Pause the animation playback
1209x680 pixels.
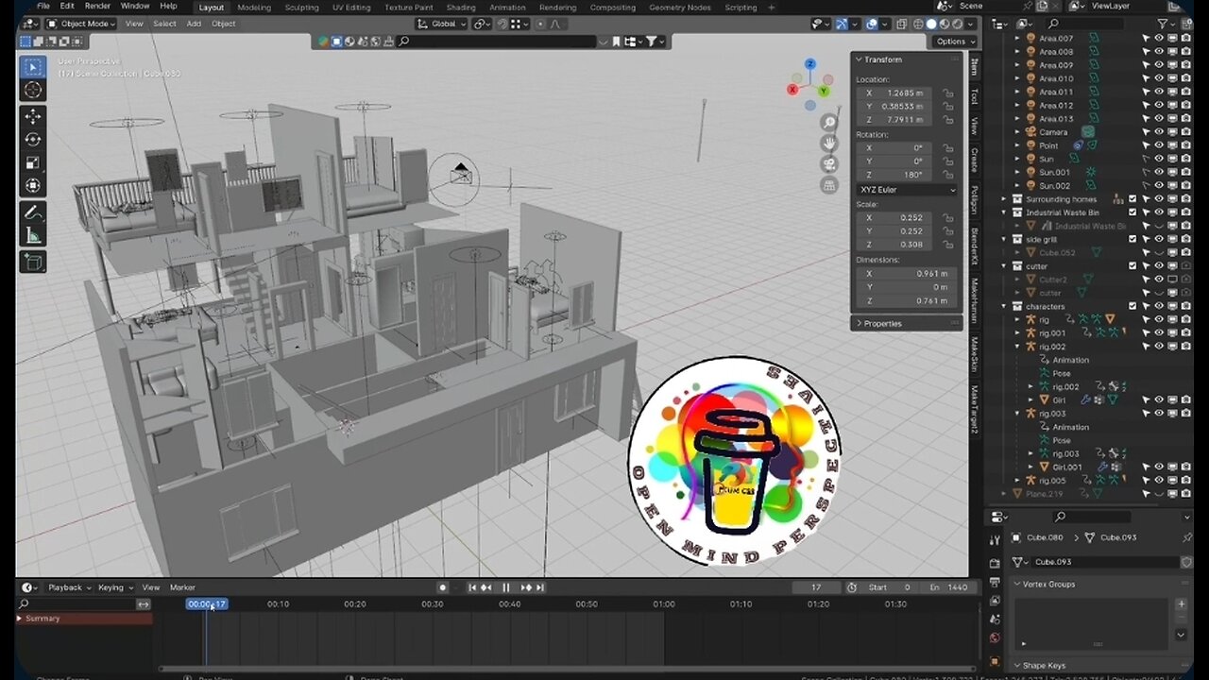[x=506, y=587]
